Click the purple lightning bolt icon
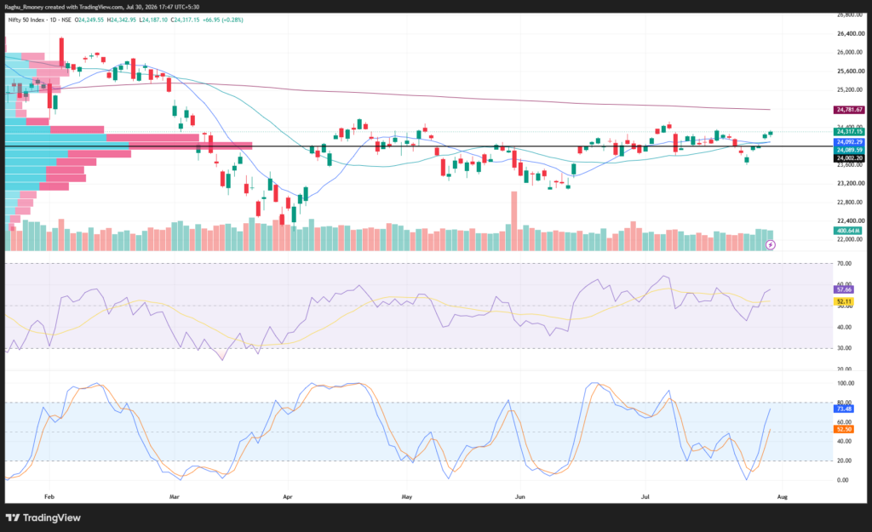872x532 pixels. [x=770, y=244]
